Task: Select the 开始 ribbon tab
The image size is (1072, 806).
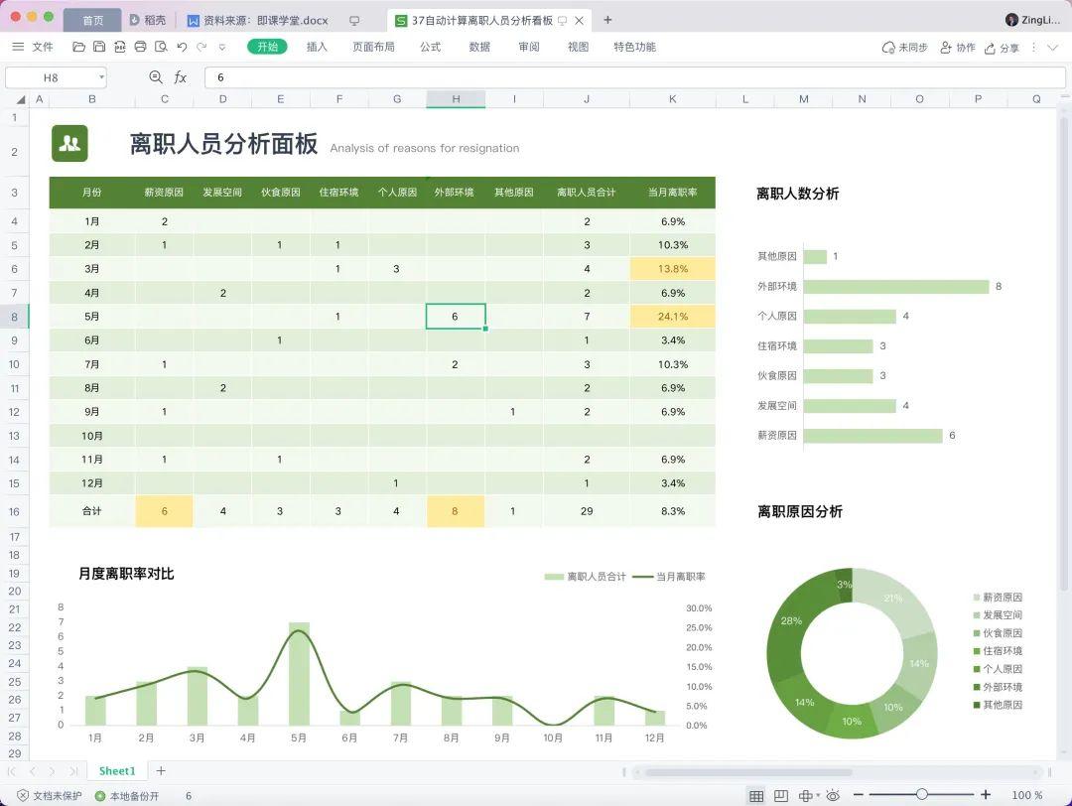Action: pyautogui.click(x=267, y=47)
